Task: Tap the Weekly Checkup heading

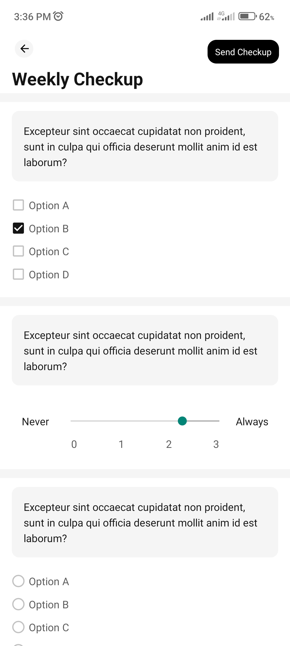Action: (x=78, y=79)
